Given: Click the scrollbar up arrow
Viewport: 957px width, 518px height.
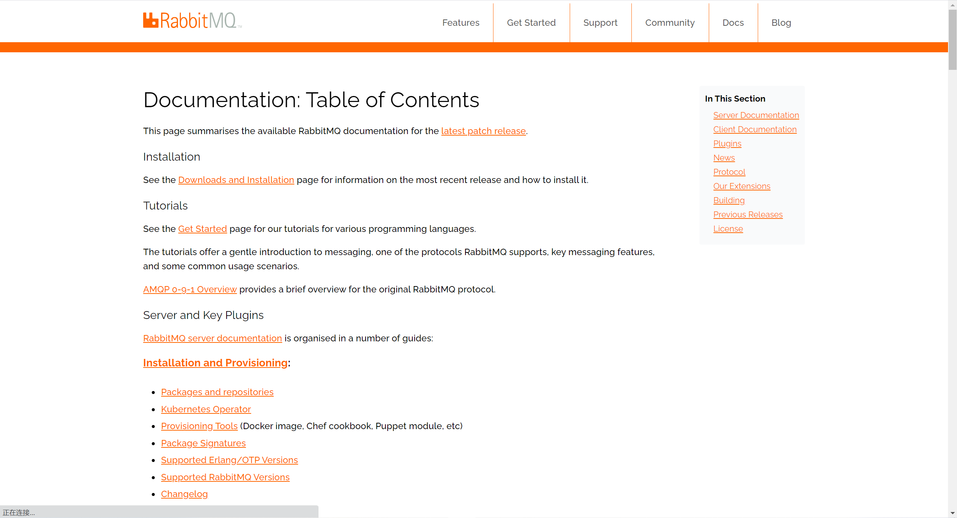Looking at the screenshot, I should coord(953,4).
